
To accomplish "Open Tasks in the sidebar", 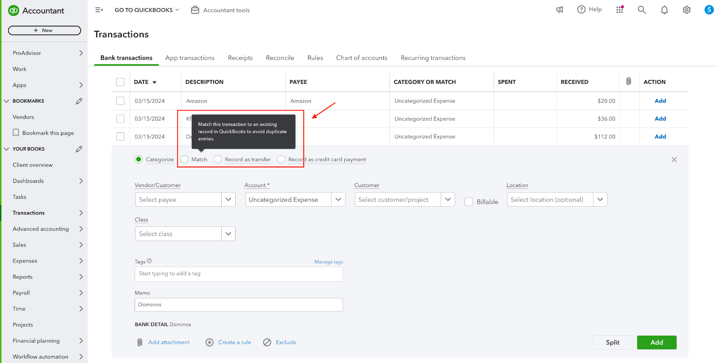I will click(20, 197).
